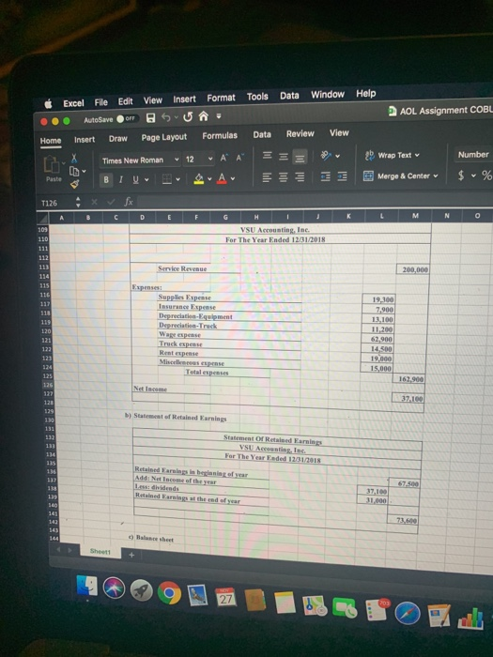
Task: Switch to the Draw ribbon tab
Action: (x=117, y=139)
